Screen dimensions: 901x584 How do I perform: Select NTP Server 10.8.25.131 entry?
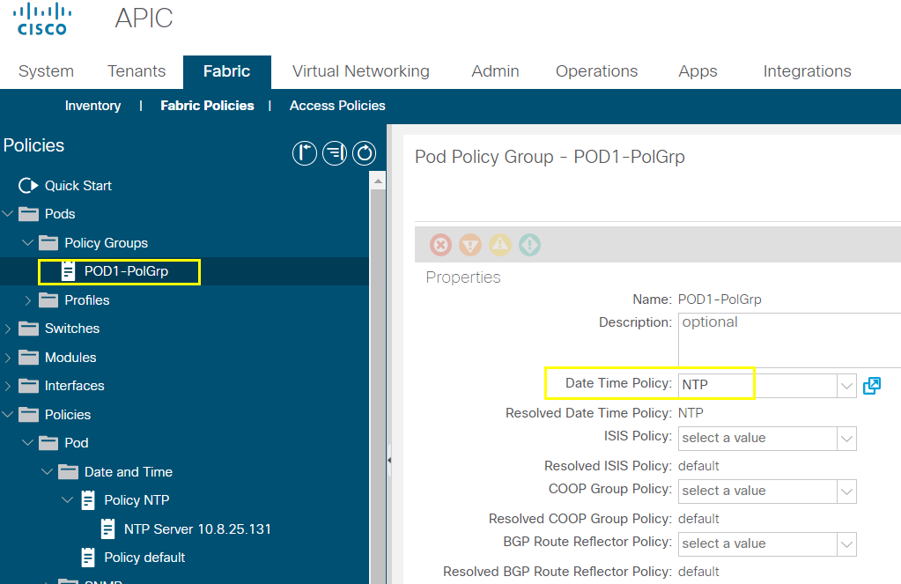[x=197, y=529]
